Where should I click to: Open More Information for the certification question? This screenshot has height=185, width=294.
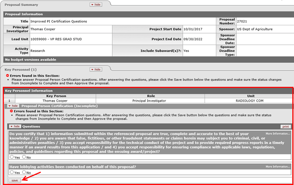(278, 134)
